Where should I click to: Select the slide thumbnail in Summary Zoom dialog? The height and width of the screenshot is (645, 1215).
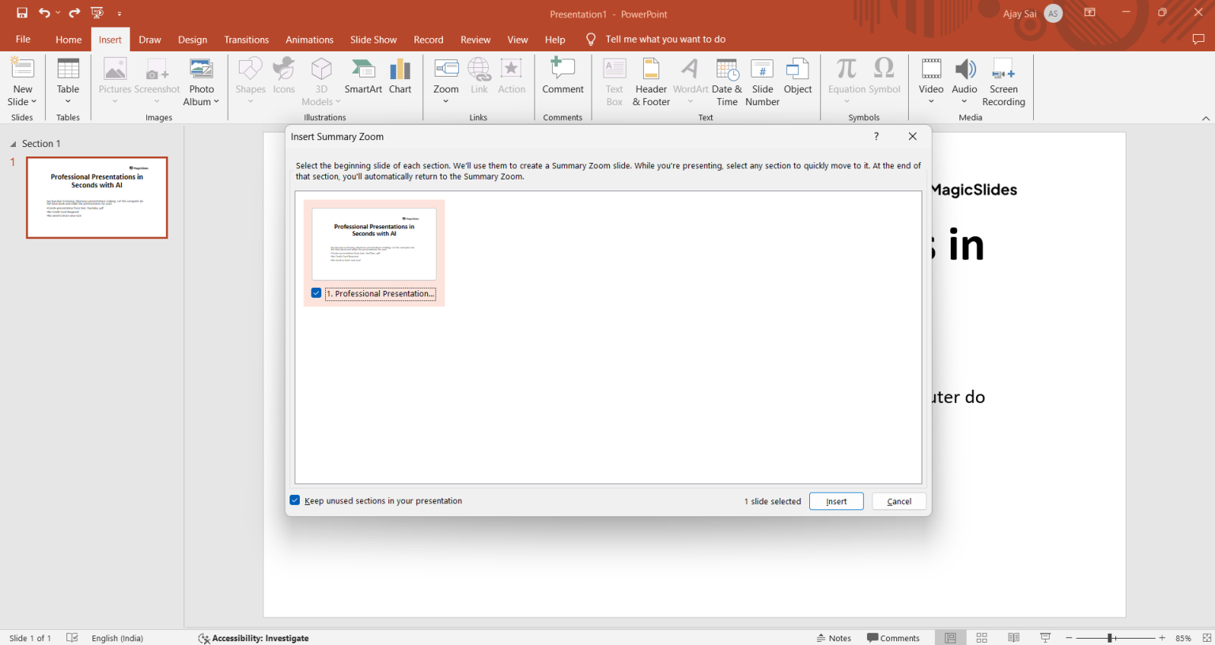click(374, 244)
